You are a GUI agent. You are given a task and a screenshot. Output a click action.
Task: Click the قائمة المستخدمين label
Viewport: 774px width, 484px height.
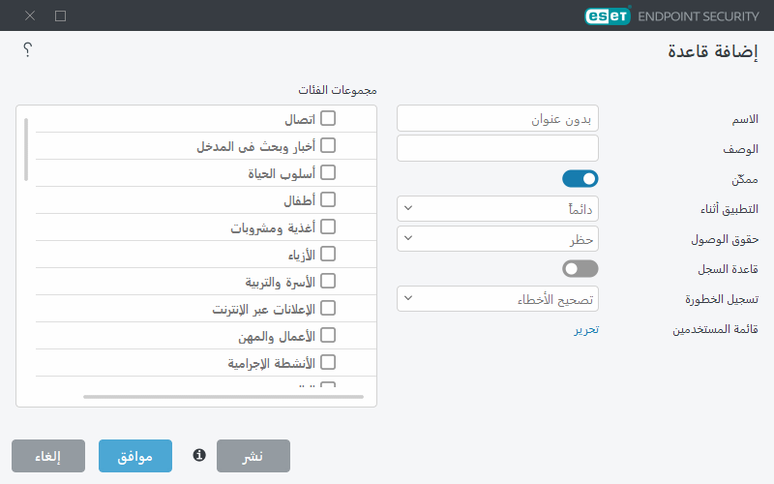(715, 329)
